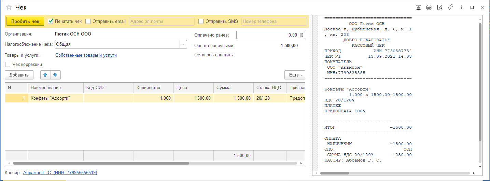
Task: Move the row up with the blue arrow
Action: click(x=45, y=75)
